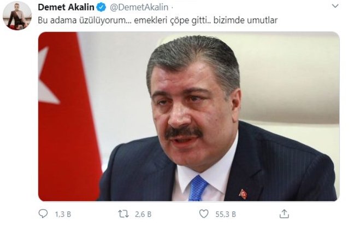Retweet this post using the retweet icon
This screenshot has width=360, height=225.
tap(123, 214)
